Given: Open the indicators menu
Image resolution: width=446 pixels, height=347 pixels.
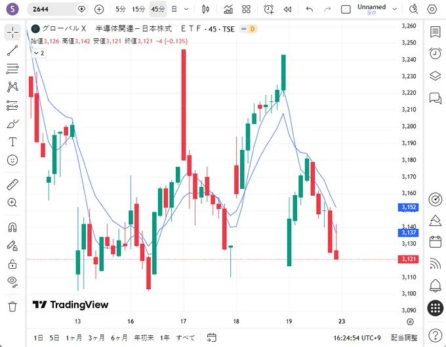Looking at the screenshot, I should [x=228, y=9].
